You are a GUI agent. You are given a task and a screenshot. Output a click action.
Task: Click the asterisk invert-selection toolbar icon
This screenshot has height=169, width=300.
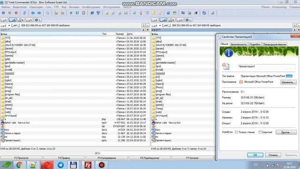click(71, 13)
